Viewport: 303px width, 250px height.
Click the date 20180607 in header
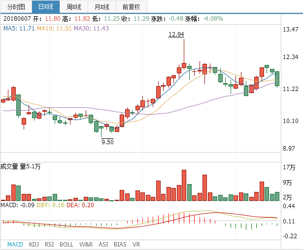(x=17, y=19)
